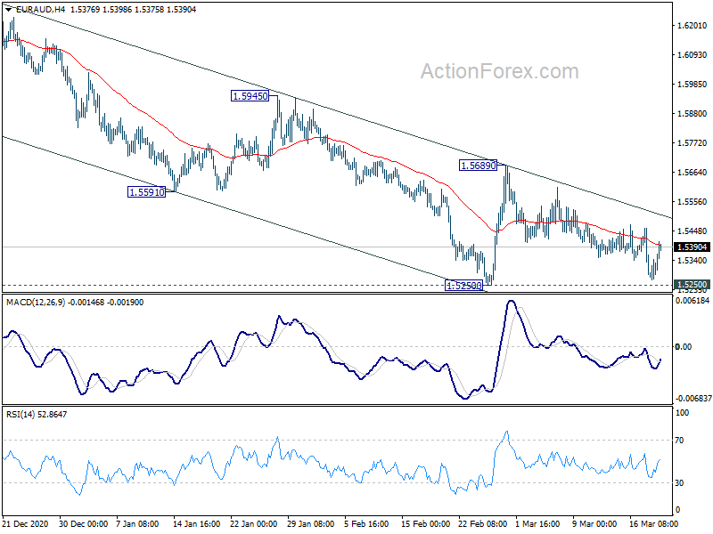Select the RSI 100 scale label
Screen dimensions: 713x534
point(683,413)
